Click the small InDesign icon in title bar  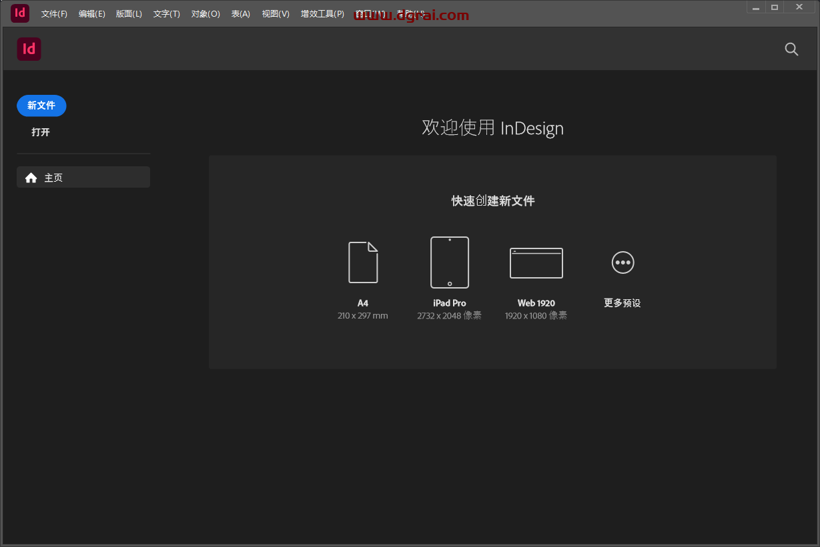coord(20,13)
